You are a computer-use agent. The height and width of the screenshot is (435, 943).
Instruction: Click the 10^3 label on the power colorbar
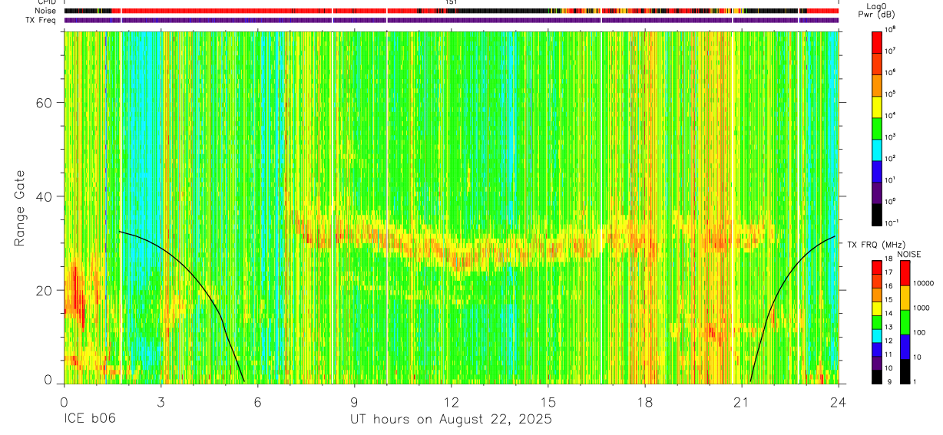pyautogui.click(x=891, y=137)
